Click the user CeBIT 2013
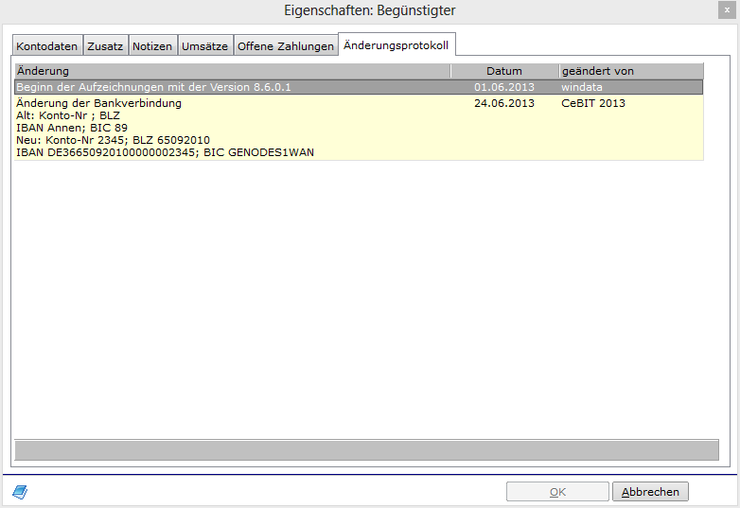The image size is (740, 508). [593, 103]
